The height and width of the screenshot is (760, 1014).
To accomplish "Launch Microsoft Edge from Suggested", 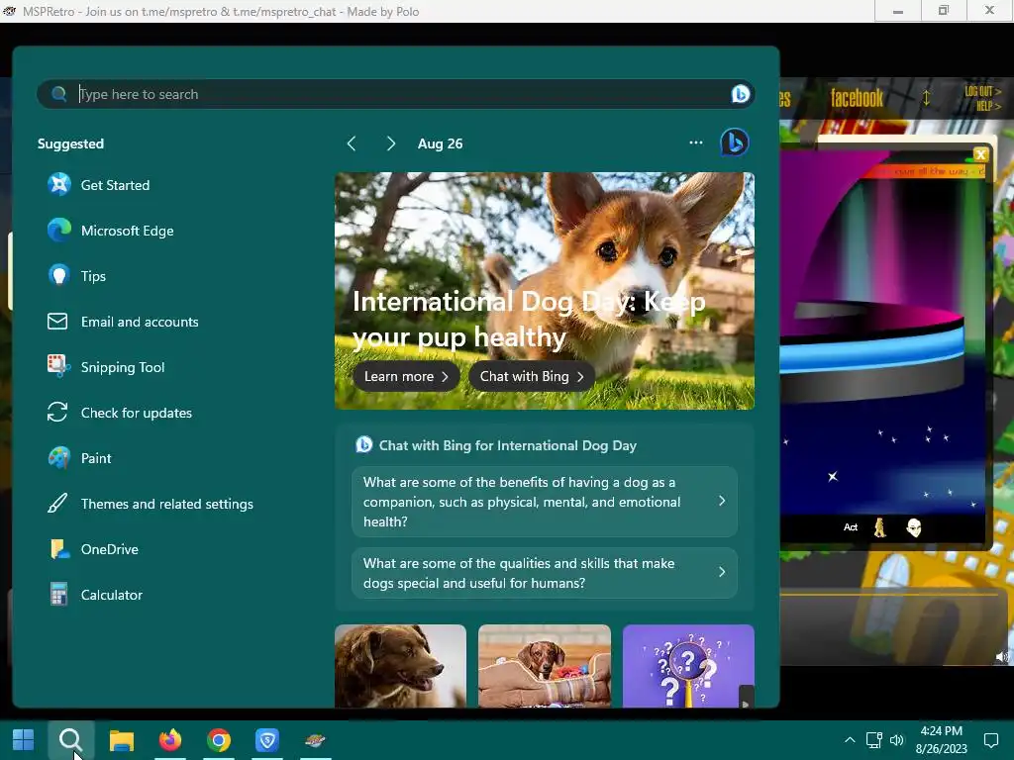I will pos(111,231).
